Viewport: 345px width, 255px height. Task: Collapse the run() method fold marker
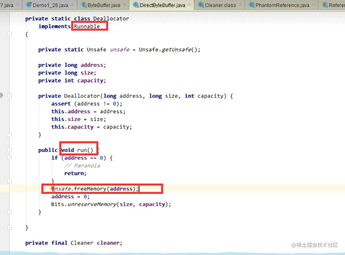coord(10,150)
